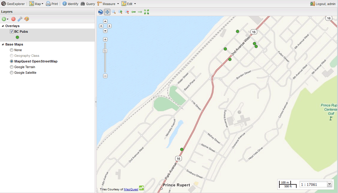The image size is (338, 193).
Task: Open layer properties wrench icon
Action: click(x=20, y=19)
